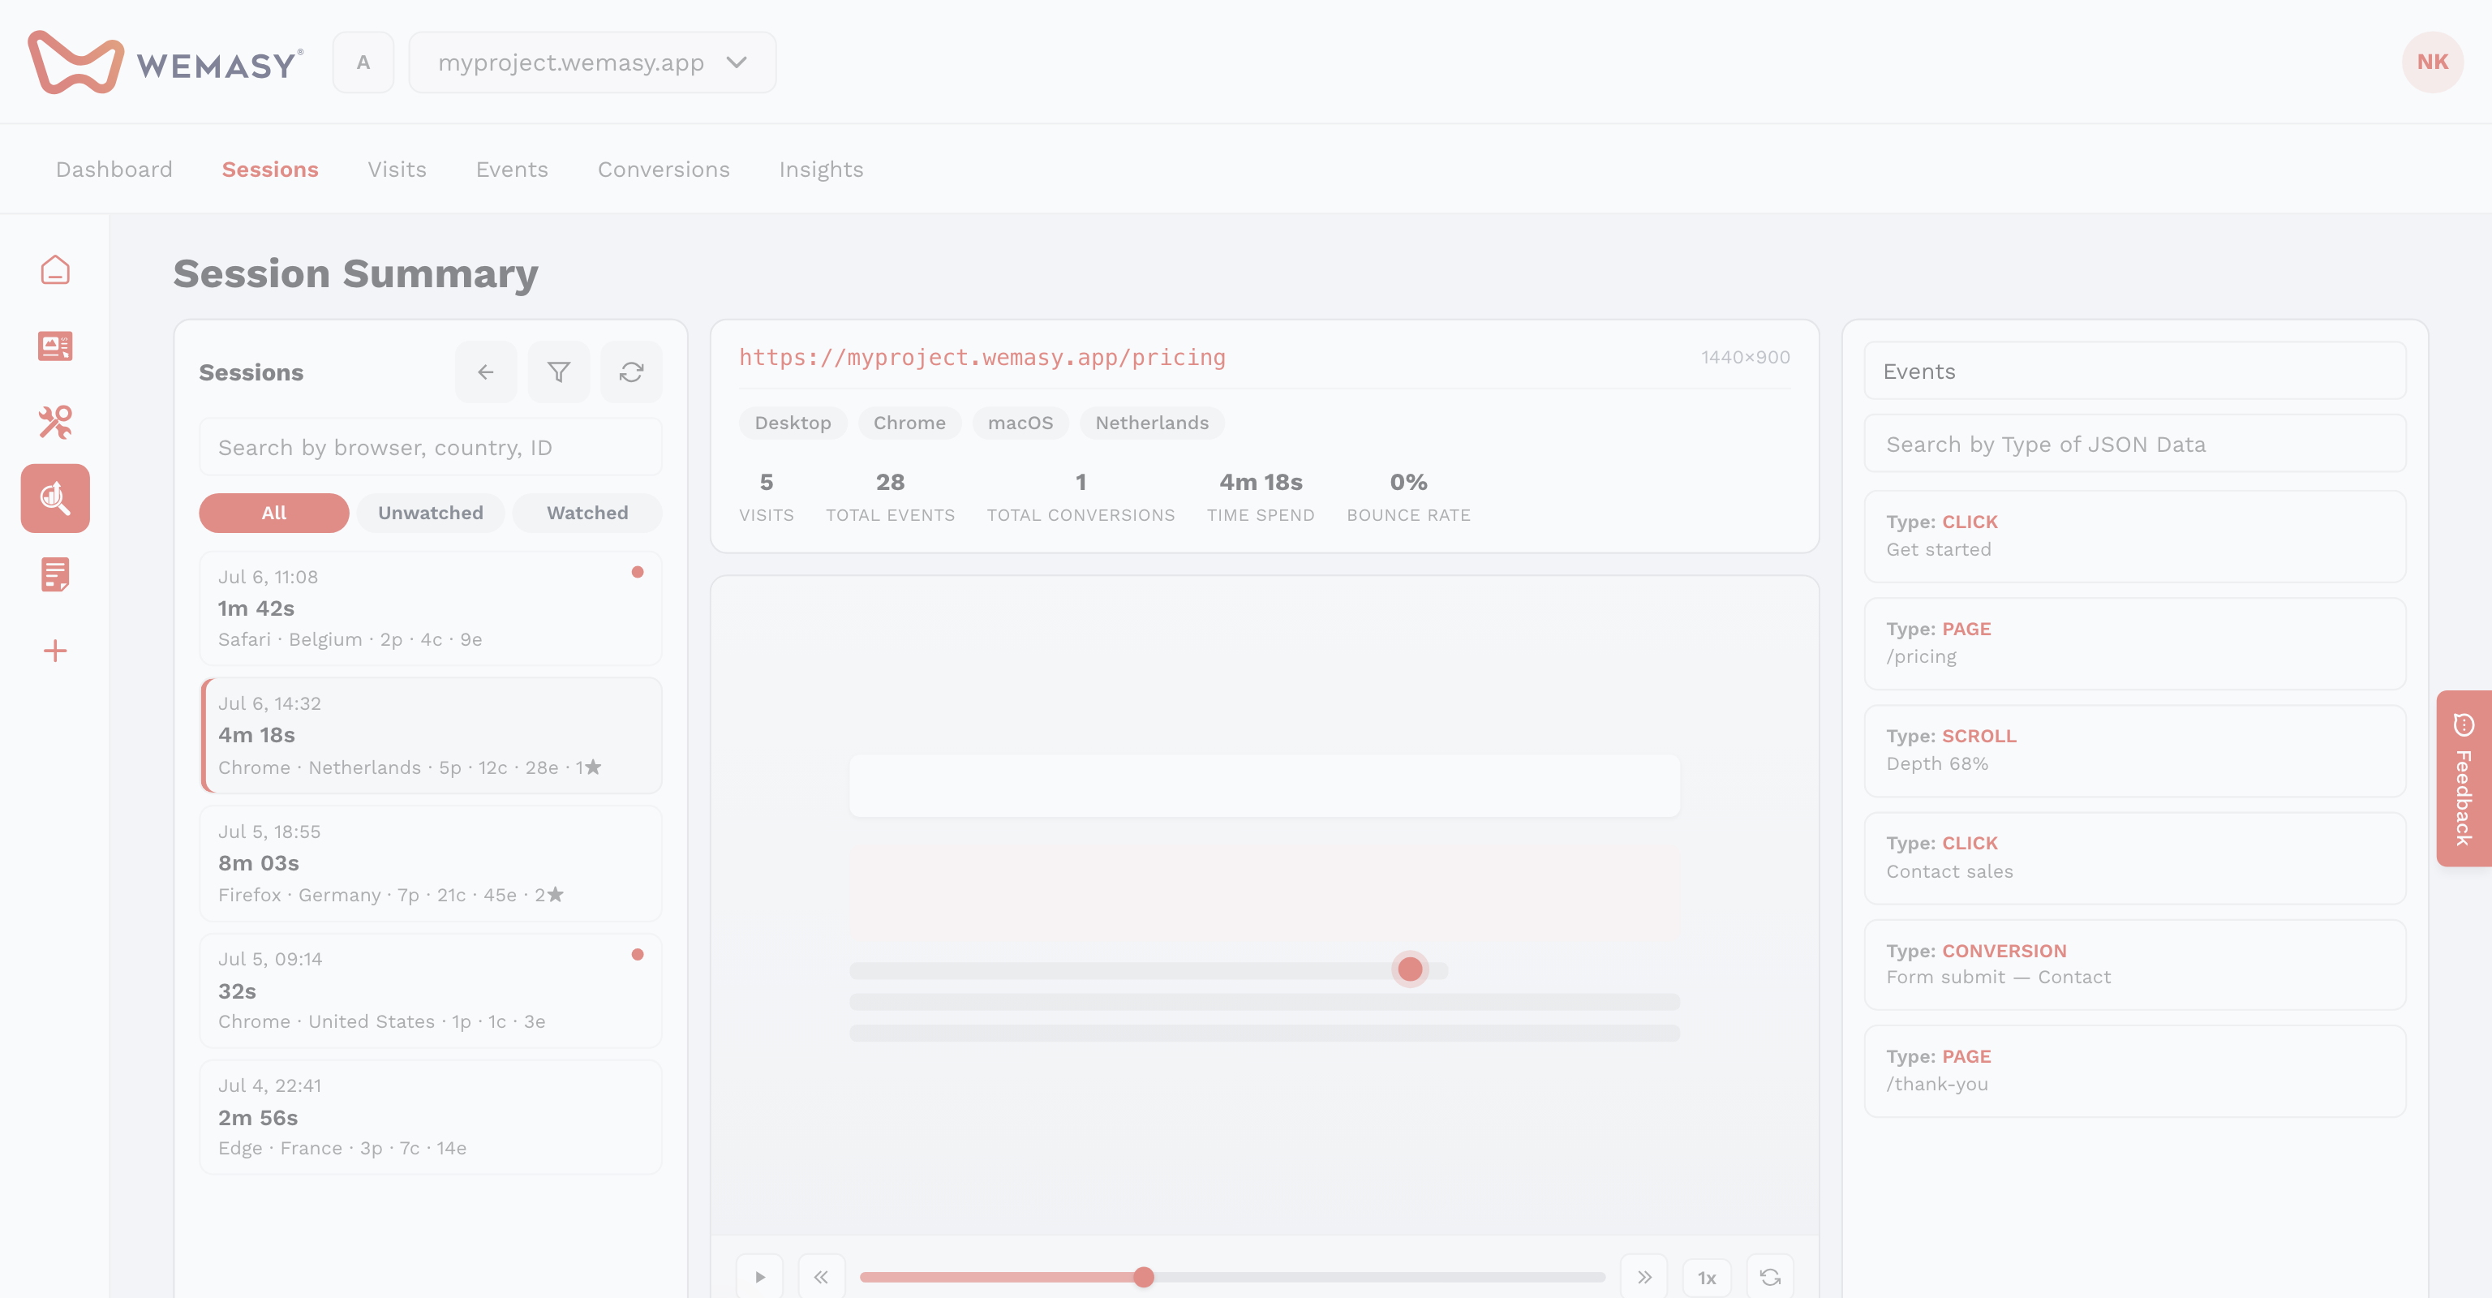Open the NK user avatar
Viewport: 2492px width, 1298px height.
coord(2432,62)
